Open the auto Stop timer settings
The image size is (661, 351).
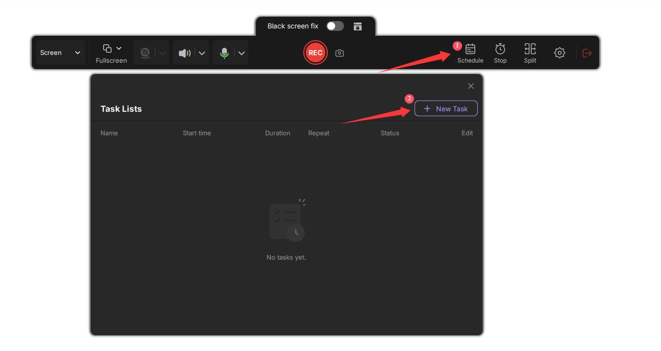point(500,53)
